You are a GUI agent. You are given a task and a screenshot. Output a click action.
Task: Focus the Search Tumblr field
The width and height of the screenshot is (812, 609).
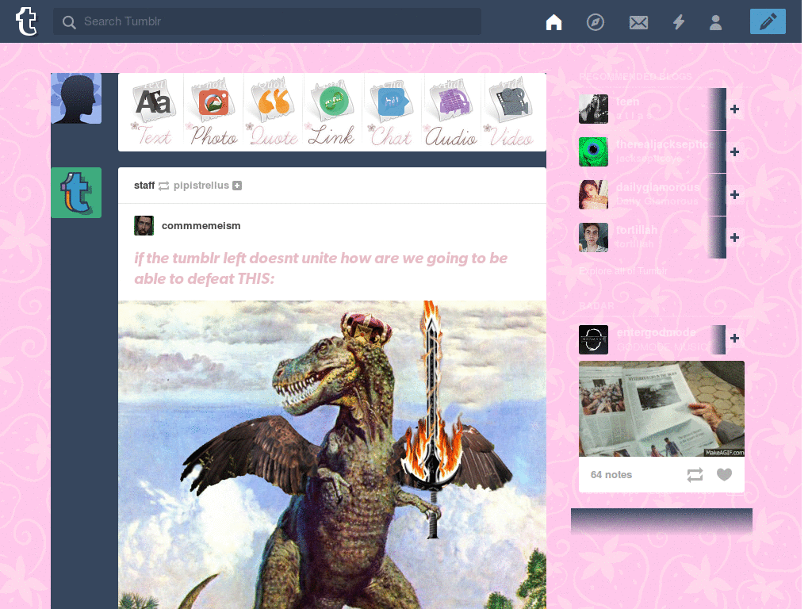pos(266,21)
